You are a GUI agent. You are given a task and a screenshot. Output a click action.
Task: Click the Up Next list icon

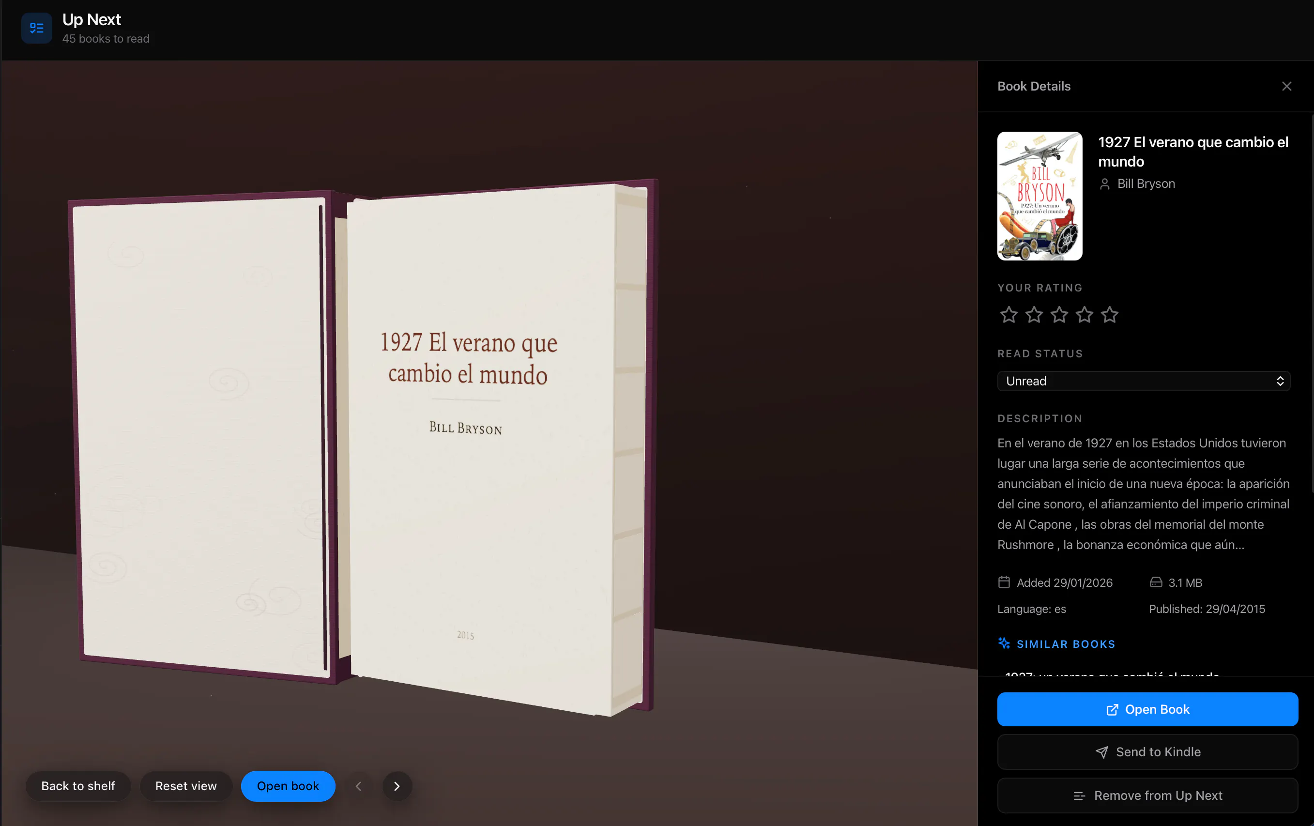pyautogui.click(x=37, y=28)
